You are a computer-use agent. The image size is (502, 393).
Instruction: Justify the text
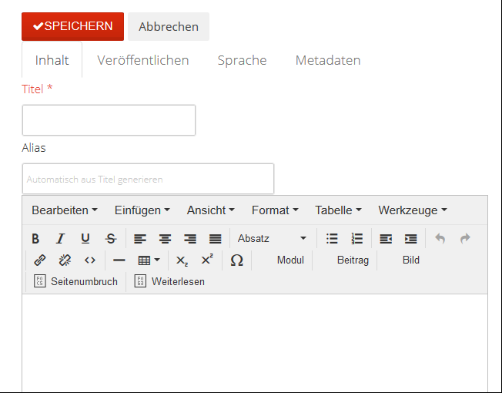click(x=215, y=239)
